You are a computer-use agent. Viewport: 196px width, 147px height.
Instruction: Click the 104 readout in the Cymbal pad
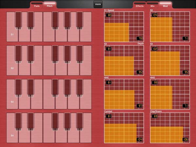(x=139, y=139)
